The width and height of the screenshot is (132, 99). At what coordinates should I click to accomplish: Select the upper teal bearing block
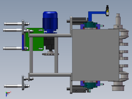click(90, 25)
